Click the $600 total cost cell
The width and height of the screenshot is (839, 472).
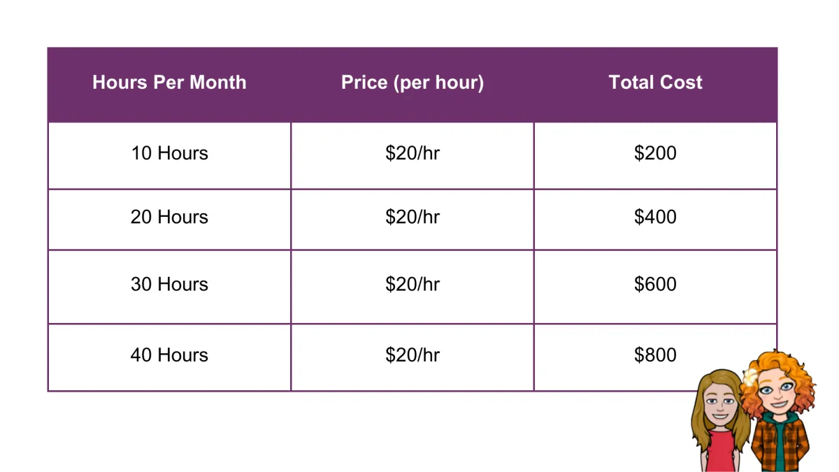655,287
